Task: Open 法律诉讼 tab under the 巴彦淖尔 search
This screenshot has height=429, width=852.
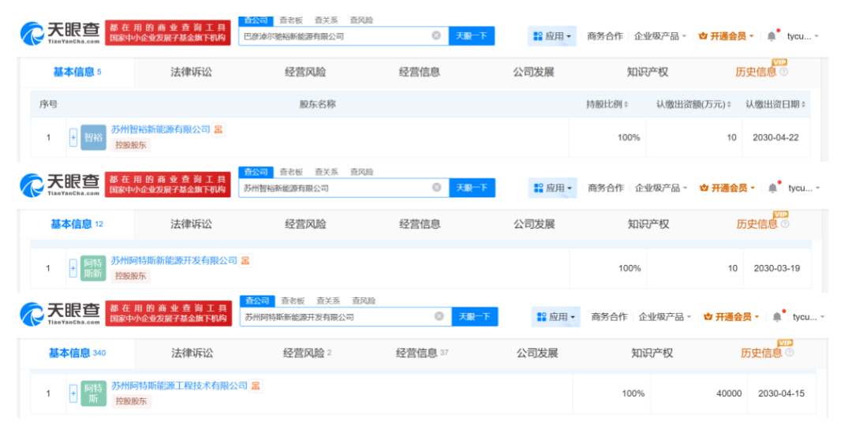Action: [x=191, y=72]
